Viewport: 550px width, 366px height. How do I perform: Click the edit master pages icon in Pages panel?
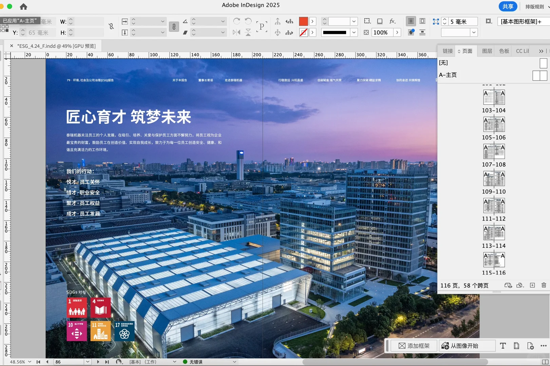click(508, 285)
